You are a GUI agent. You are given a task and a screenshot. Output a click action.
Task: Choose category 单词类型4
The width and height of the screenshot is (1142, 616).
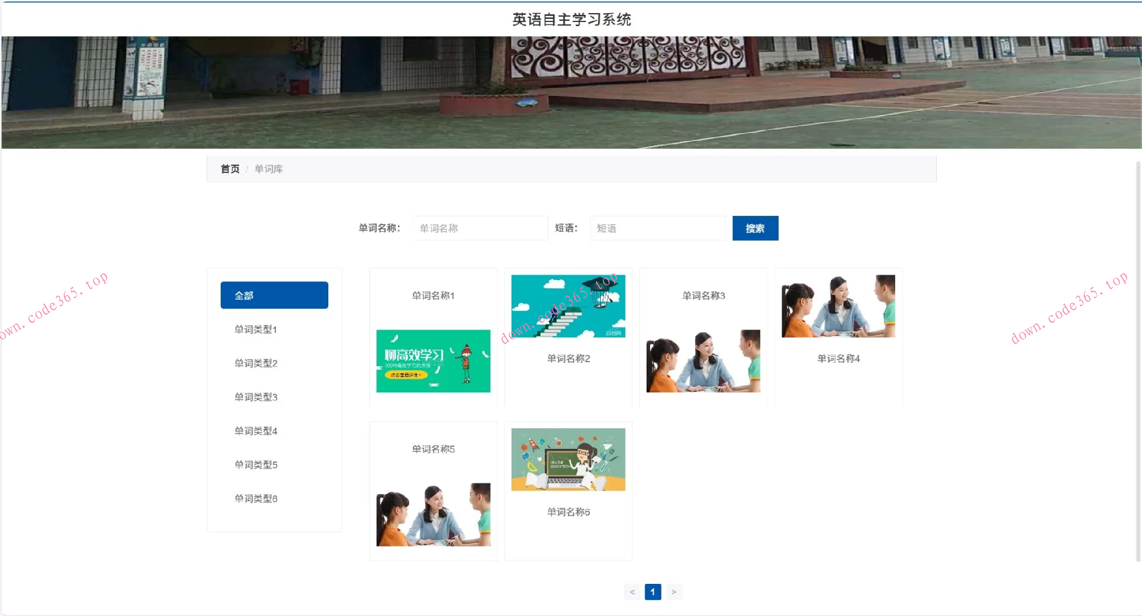[x=255, y=430]
